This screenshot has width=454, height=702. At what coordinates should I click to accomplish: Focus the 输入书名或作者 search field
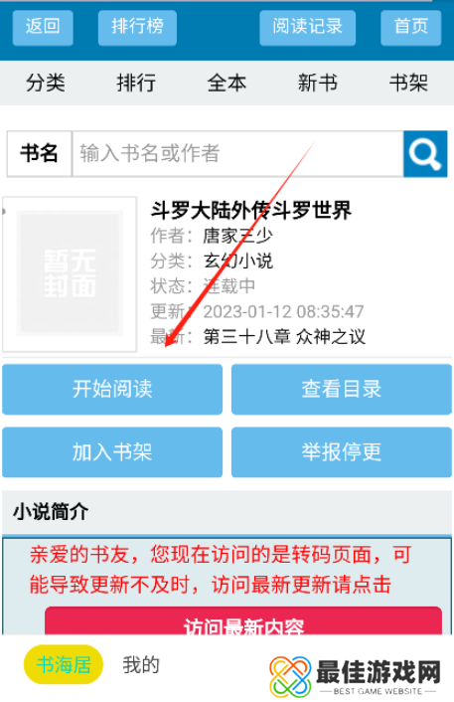pos(237,153)
